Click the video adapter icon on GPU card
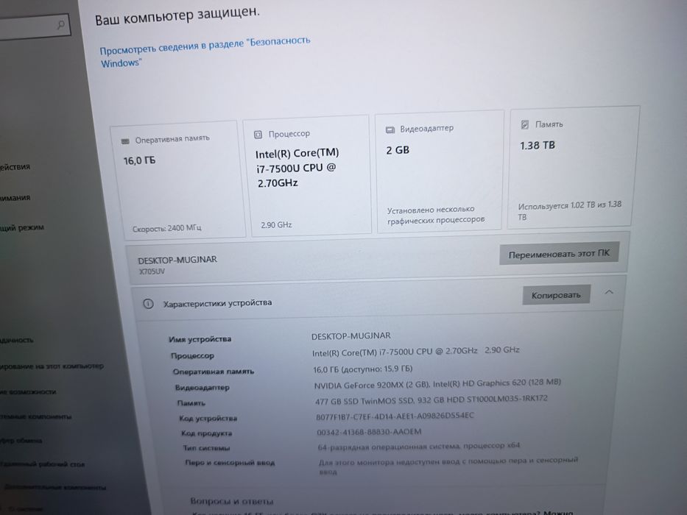The height and width of the screenshot is (515, 687). point(390,130)
